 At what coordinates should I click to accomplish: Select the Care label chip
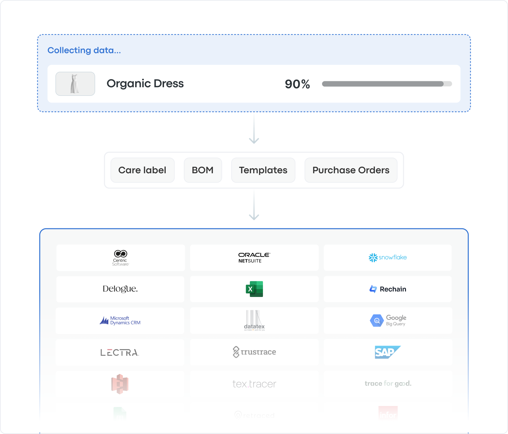142,170
